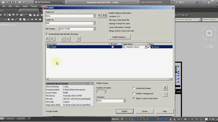The height and width of the screenshot is (122, 218).
Task: Click Undo arrow in quick access toolbar
Action: point(24,2)
